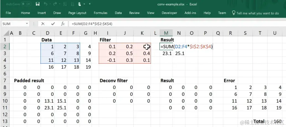Click the filter cell containing 0.4
This screenshot has height=127, width=286.
(x=142, y=53)
